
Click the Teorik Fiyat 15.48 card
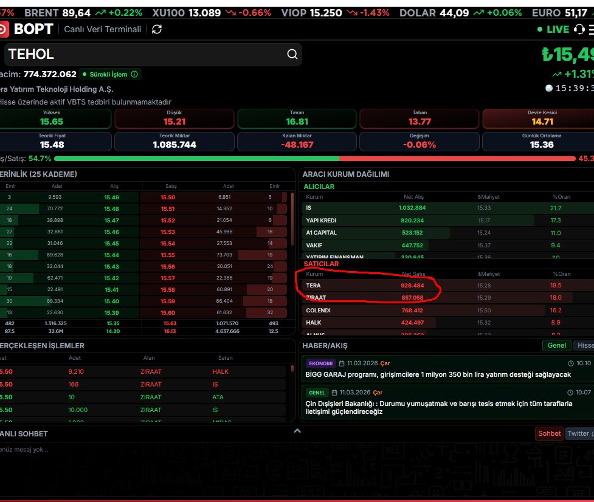click(x=55, y=142)
